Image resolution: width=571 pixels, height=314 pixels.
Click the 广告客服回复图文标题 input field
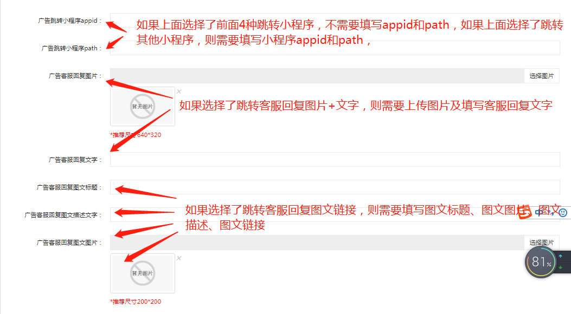[x=335, y=187]
